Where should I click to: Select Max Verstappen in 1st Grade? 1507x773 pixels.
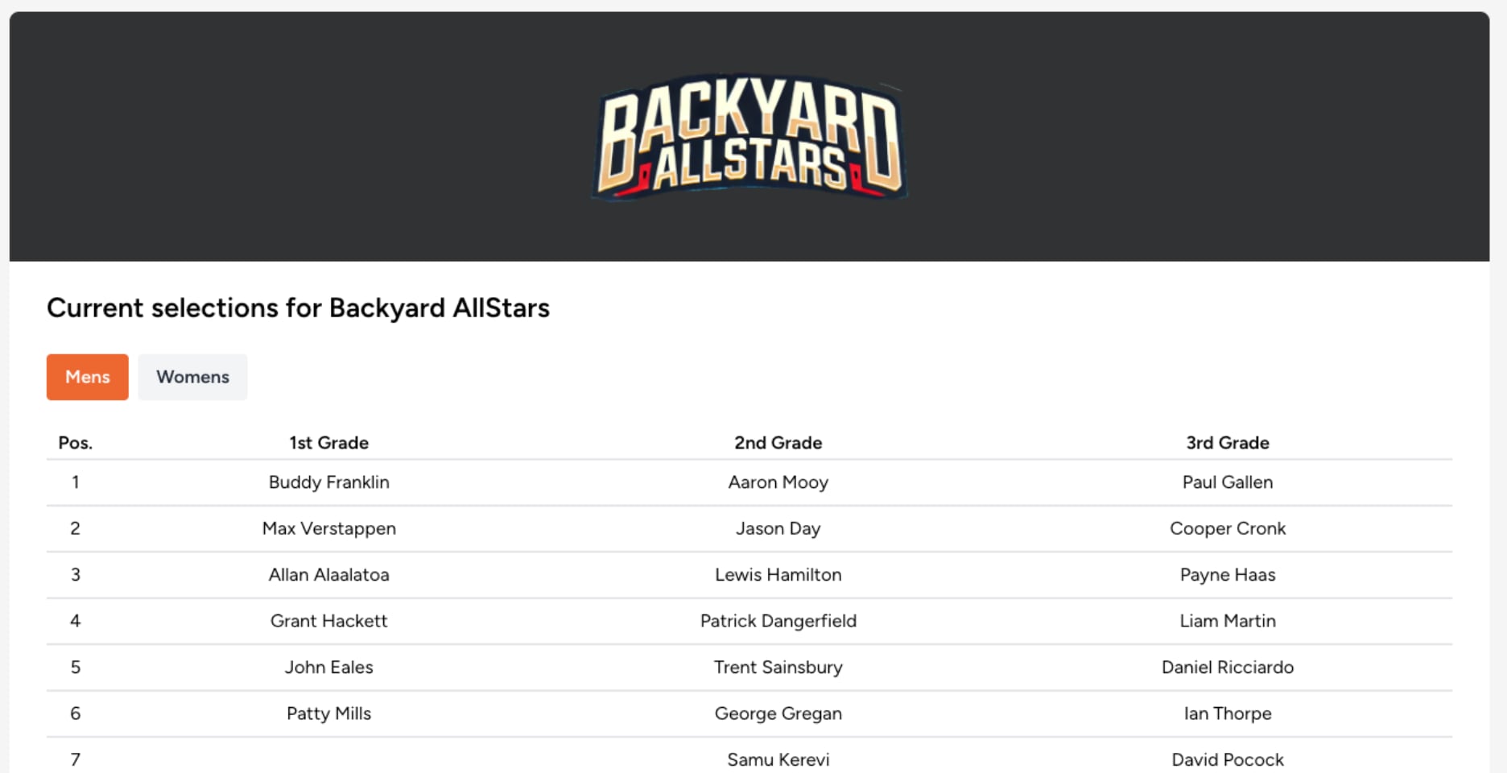pyautogui.click(x=328, y=528)
